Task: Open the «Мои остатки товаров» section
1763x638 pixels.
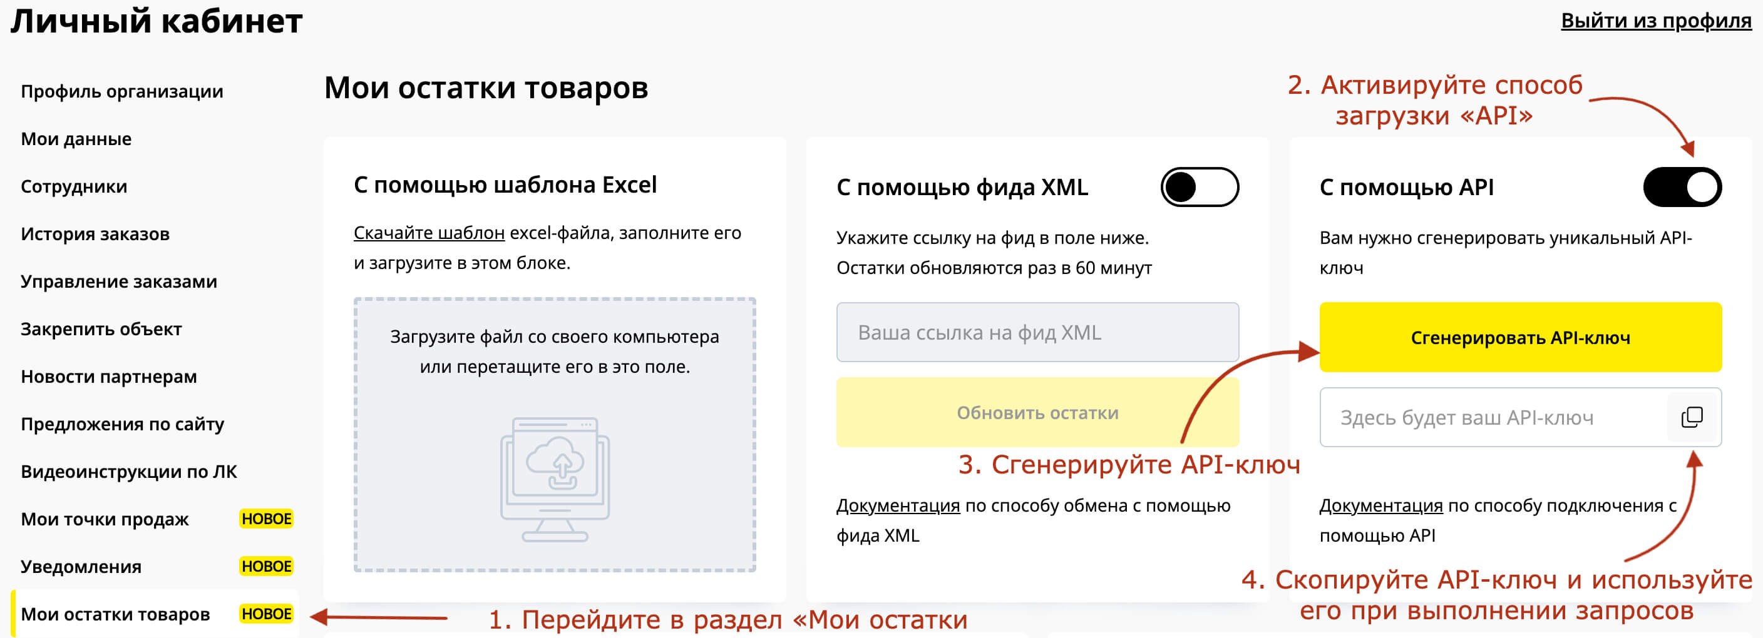Action: (x=115, y=614)
